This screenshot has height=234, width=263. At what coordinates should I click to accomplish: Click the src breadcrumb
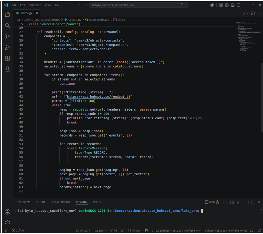point(18,20)
